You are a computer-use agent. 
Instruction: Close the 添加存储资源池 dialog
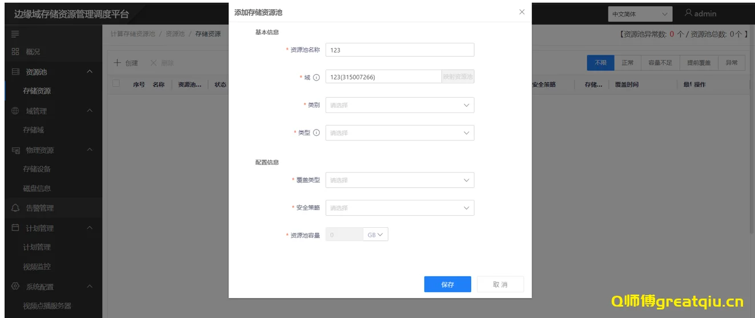521,12
